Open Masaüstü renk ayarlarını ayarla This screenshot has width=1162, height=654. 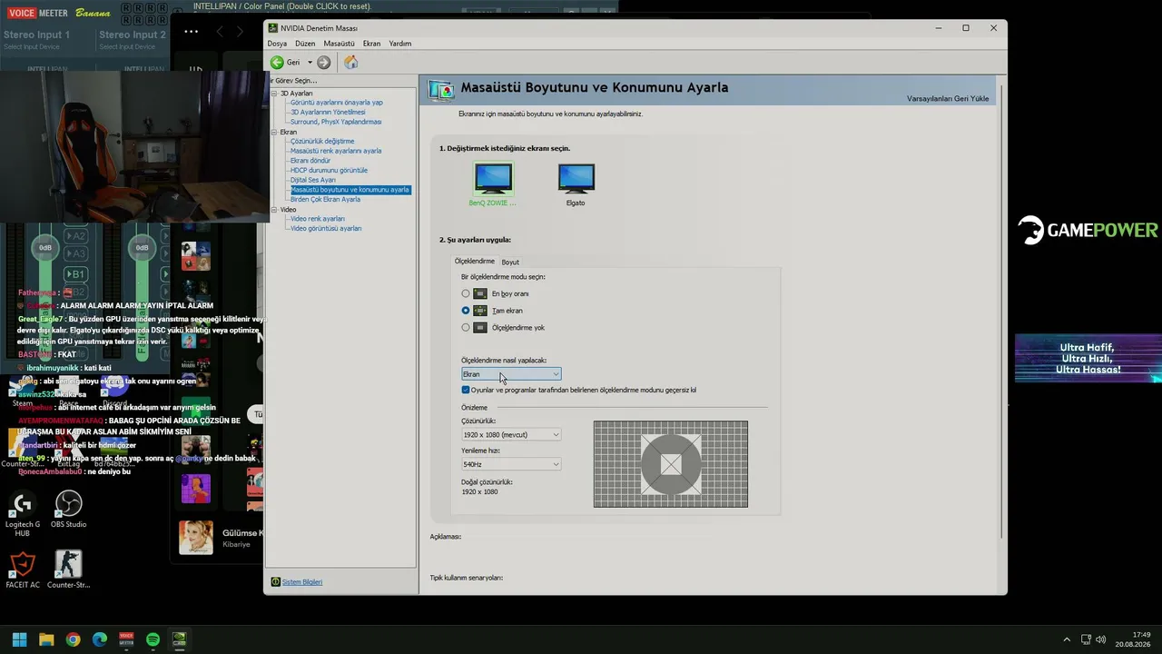pyautogui.click(x=336, y=151)
